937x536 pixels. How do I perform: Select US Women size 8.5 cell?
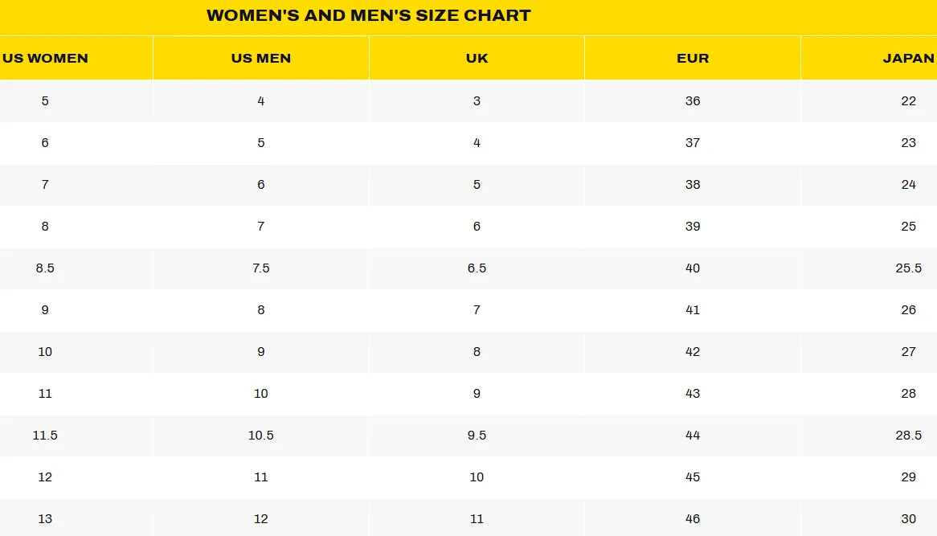[x=45, y=268]
